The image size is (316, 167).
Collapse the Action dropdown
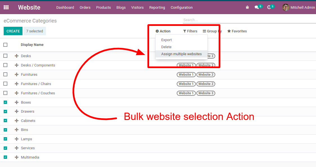tap(163, 31)
